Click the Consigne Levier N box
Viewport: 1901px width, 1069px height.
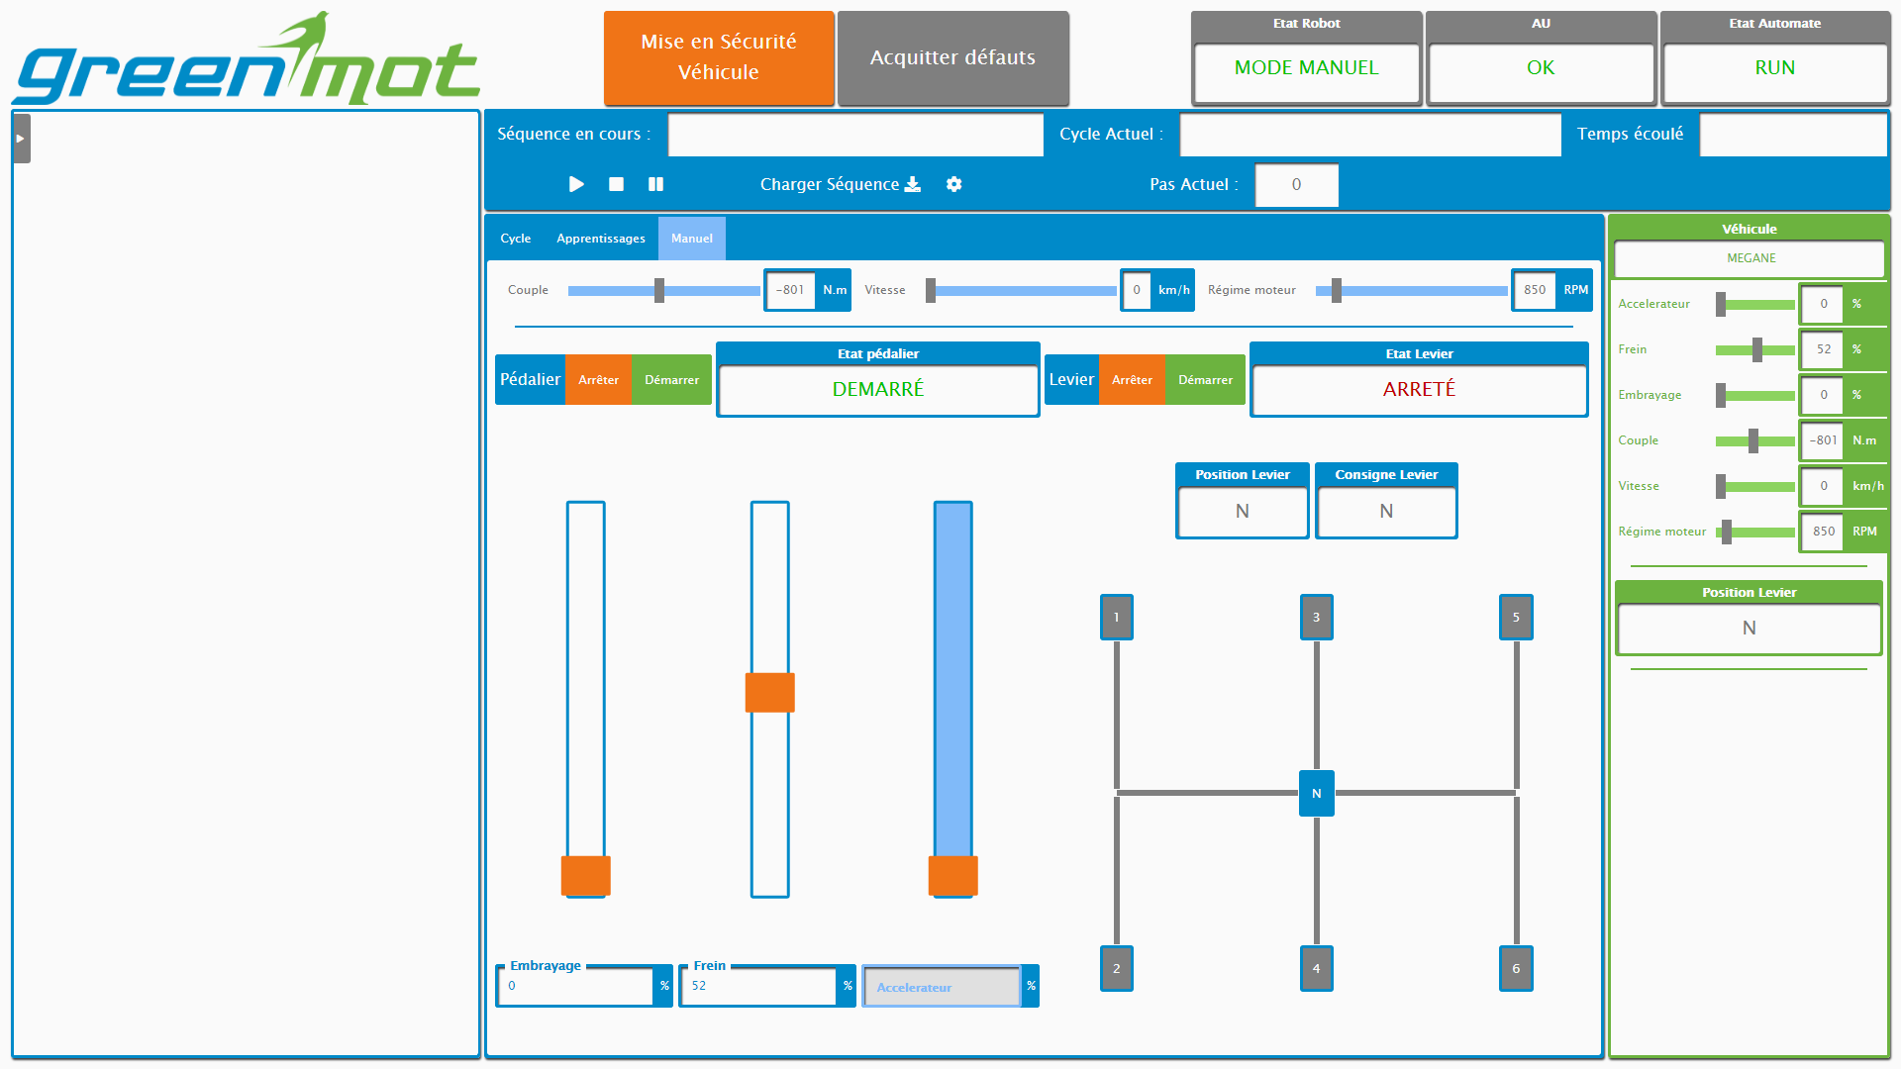(1386, 512)
